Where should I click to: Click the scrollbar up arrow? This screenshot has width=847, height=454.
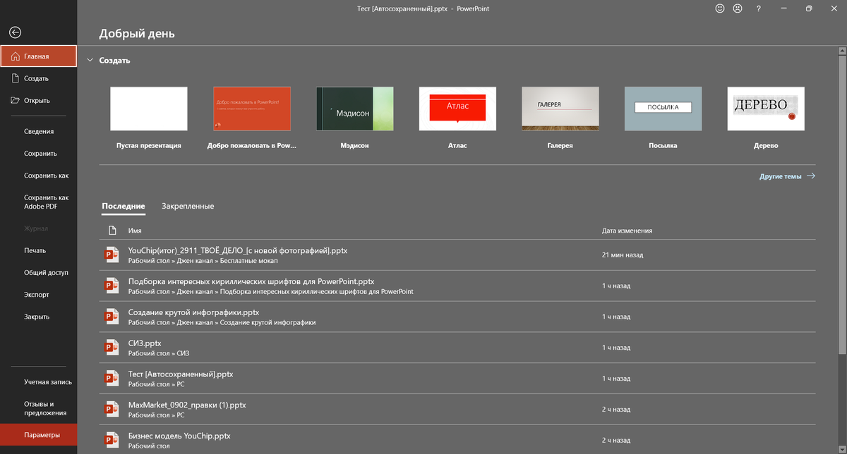click(x=841, y=50)
